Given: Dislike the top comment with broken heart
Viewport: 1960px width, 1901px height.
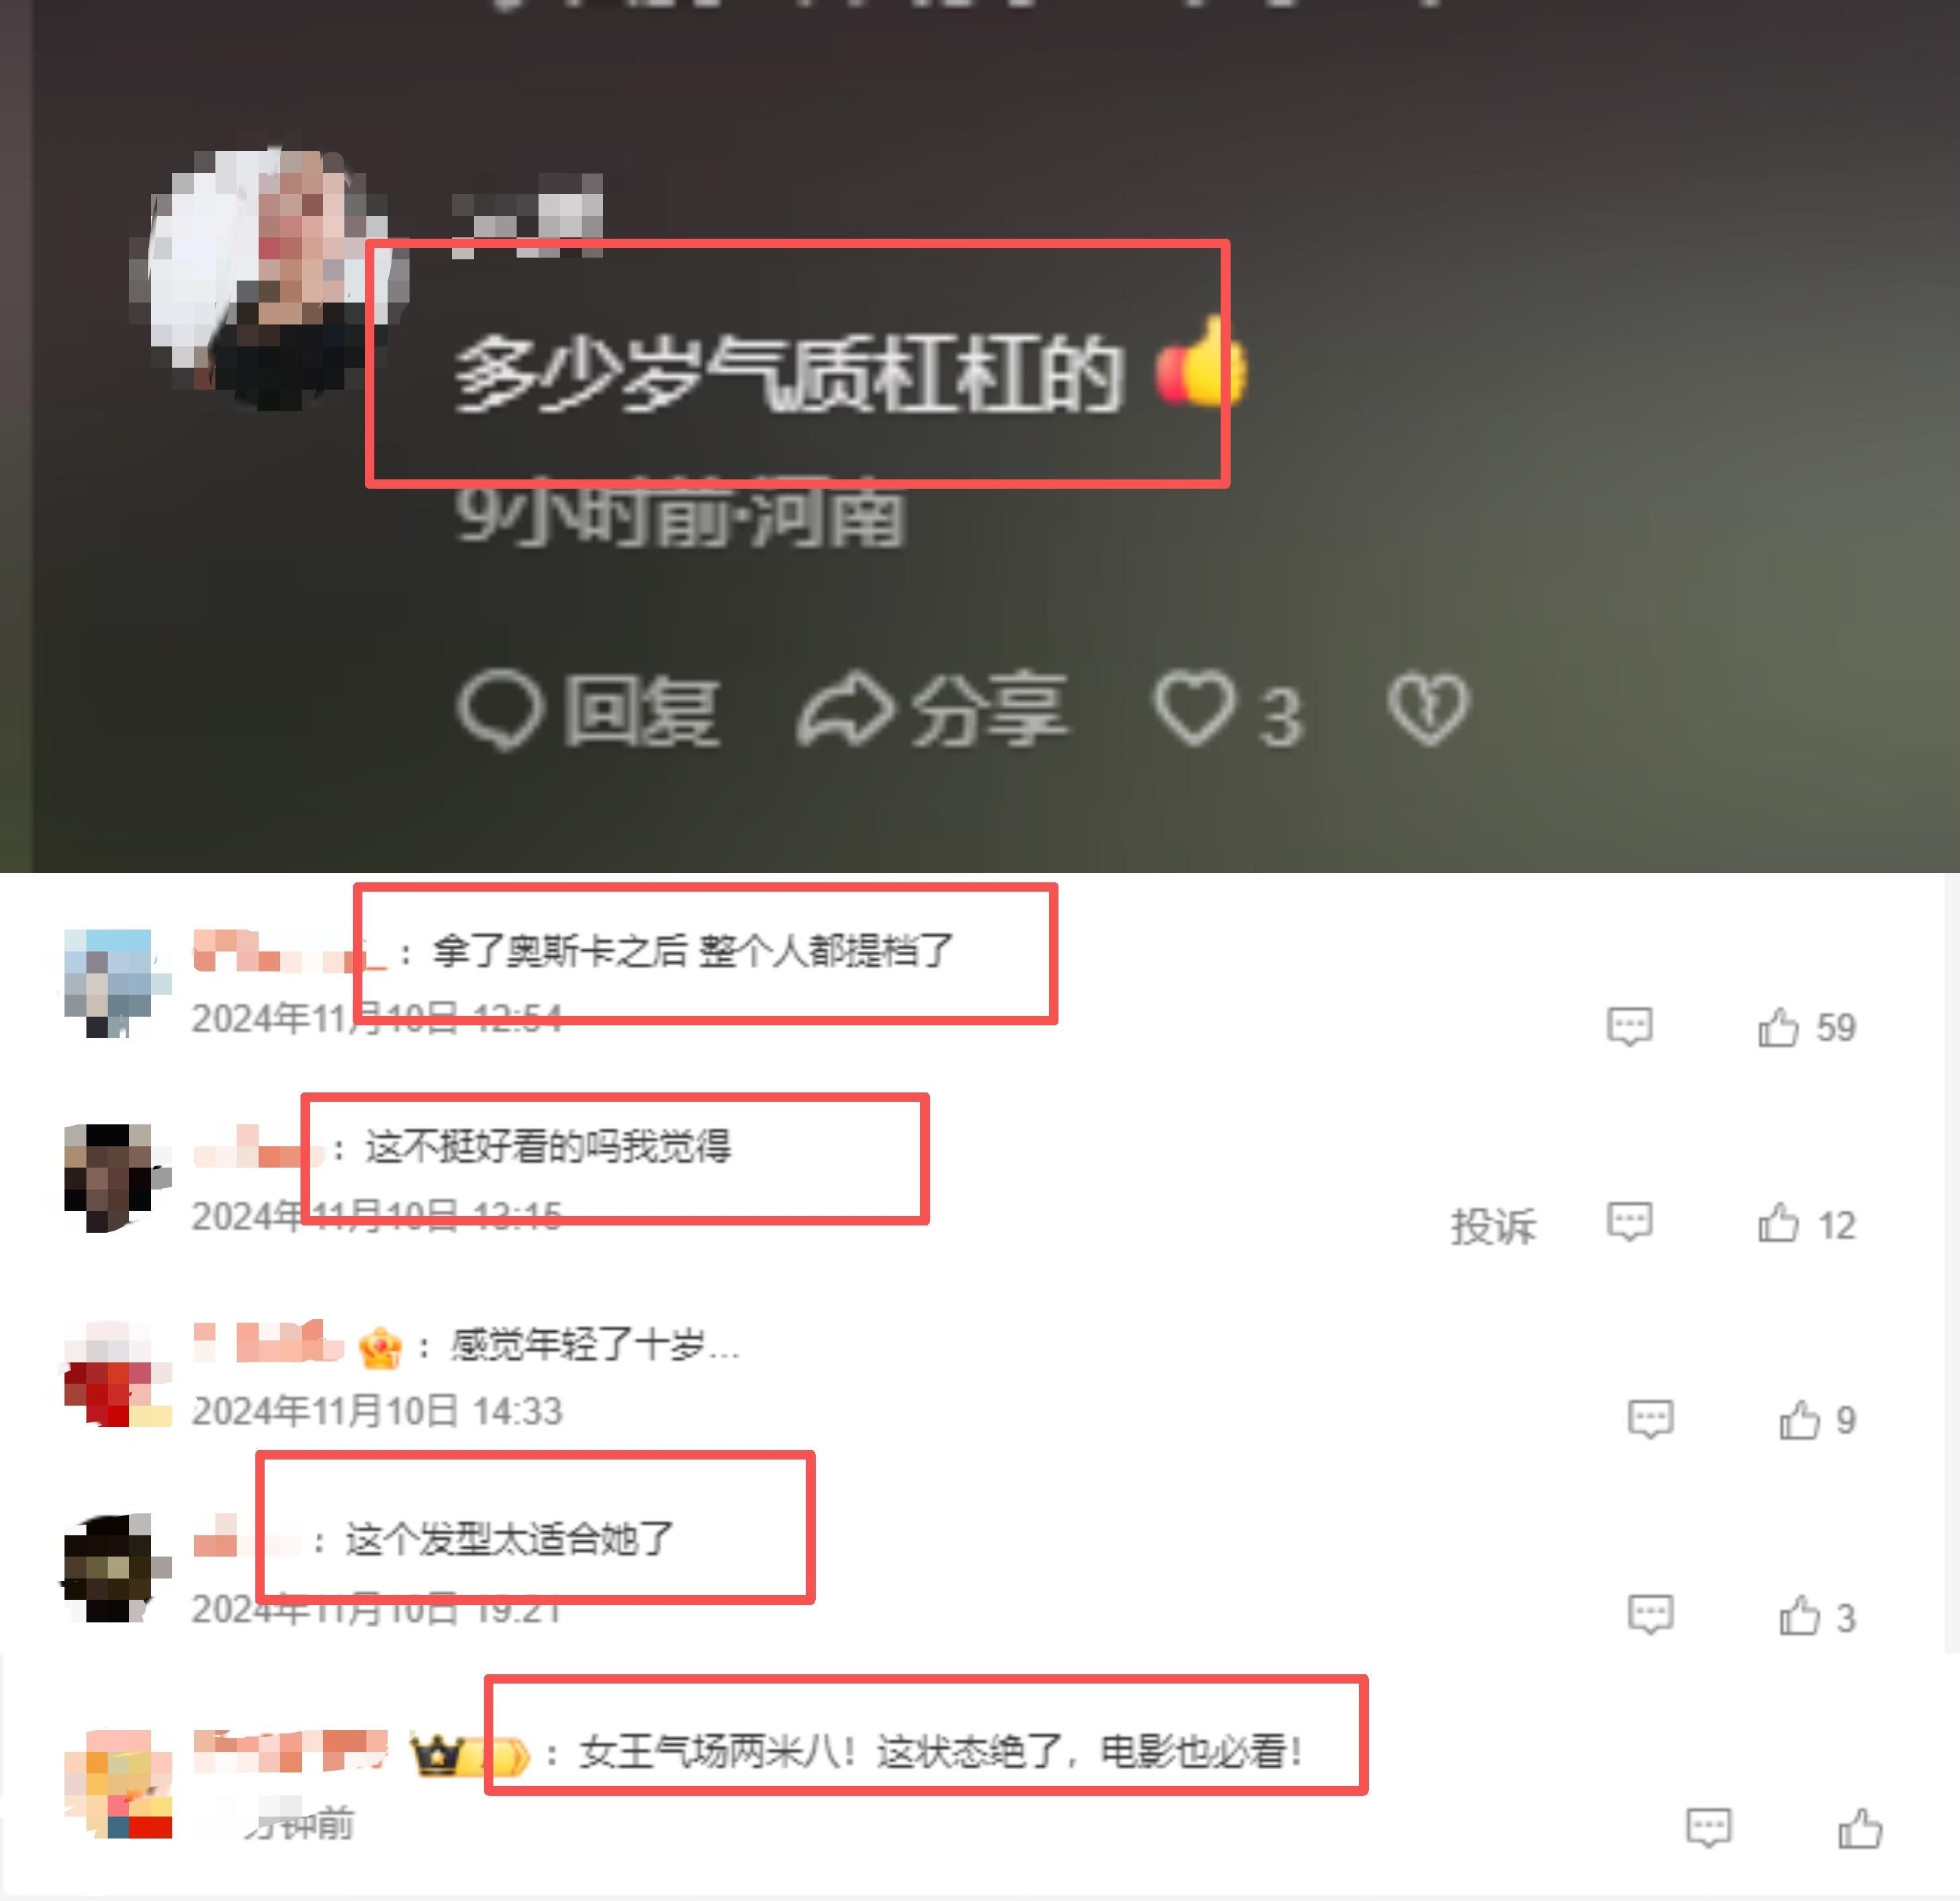Looking at the screenshot, I should 1428,709.
